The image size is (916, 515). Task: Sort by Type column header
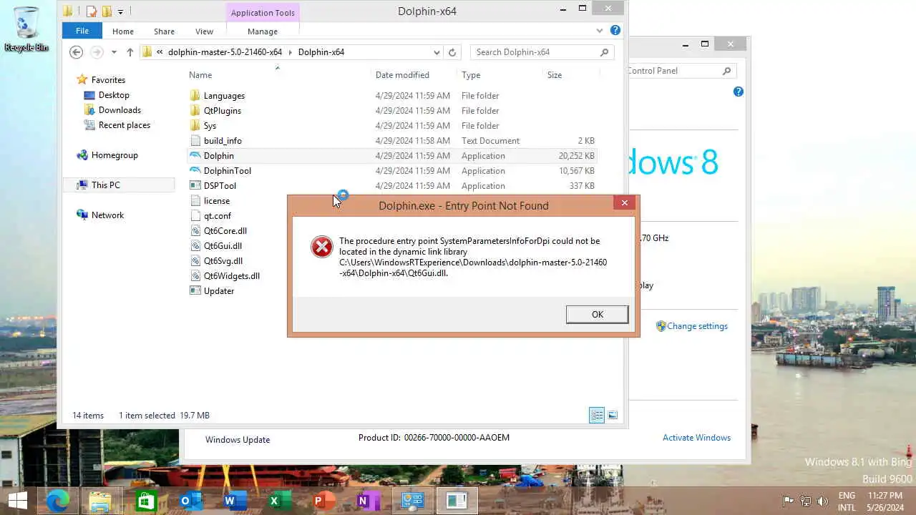[x=471, y=75]
